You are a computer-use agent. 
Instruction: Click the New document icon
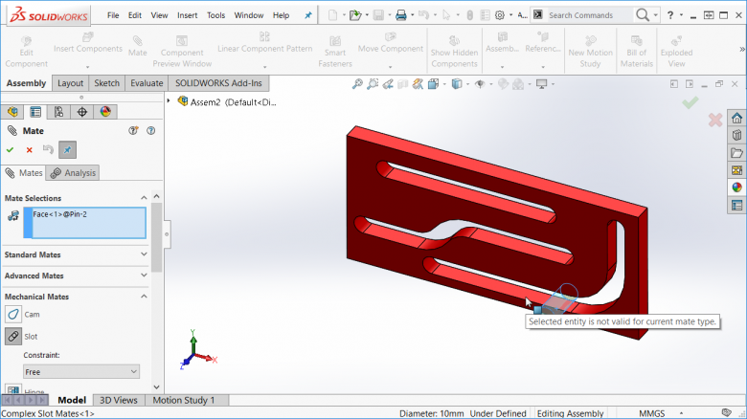332,15
